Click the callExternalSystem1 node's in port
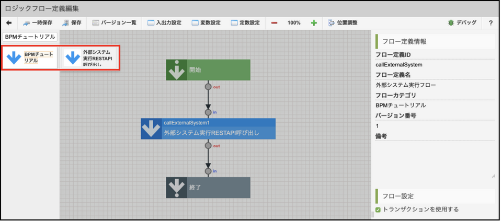 pyautogui.click(x=208, y=112)
